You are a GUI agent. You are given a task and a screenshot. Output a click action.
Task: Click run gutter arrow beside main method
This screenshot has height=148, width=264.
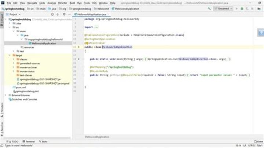(79, 59)
